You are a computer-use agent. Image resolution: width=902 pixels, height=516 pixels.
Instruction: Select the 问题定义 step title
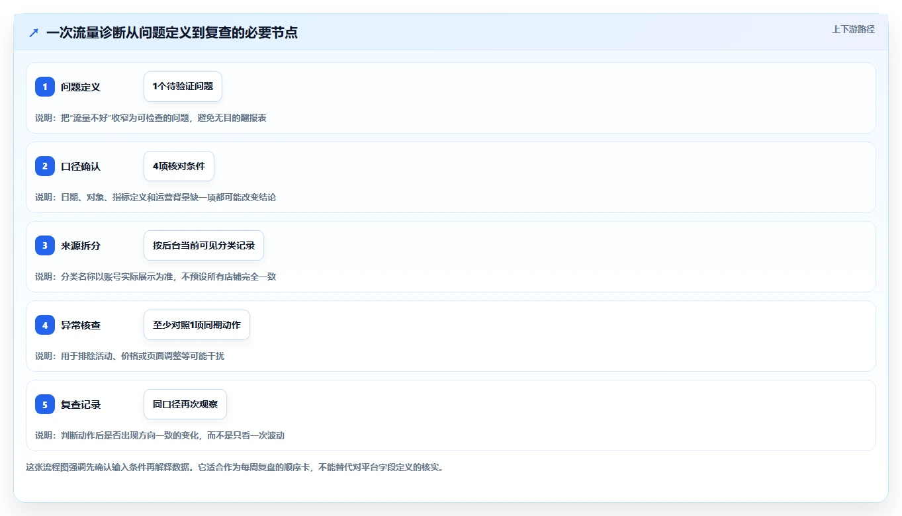tap(81, 87)
